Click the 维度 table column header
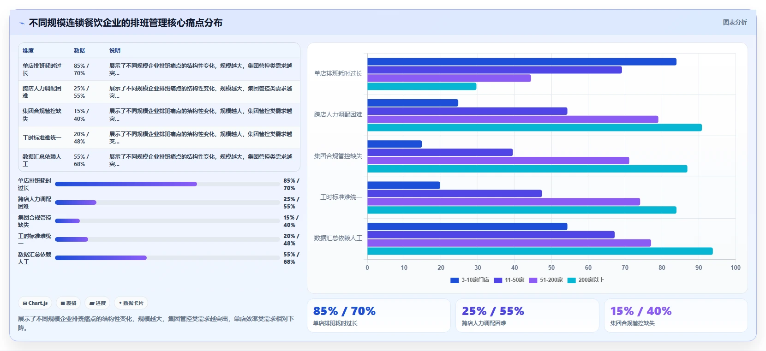Viewport: 766px width, 351px height. pyautogui.click(x=28, y=51)
